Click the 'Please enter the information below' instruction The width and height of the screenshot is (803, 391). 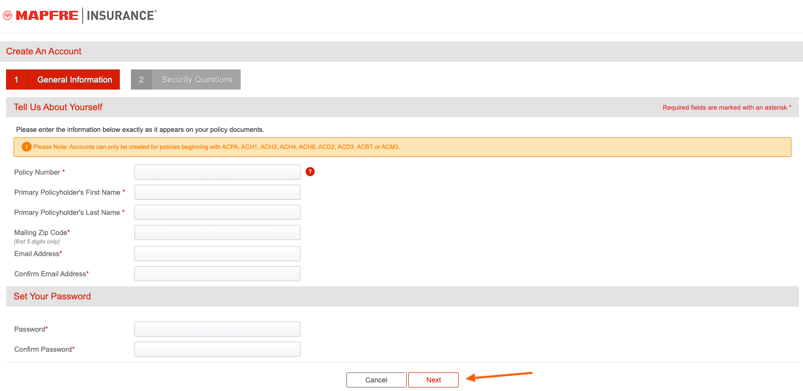pyautogui.click(x=140, y=129)
